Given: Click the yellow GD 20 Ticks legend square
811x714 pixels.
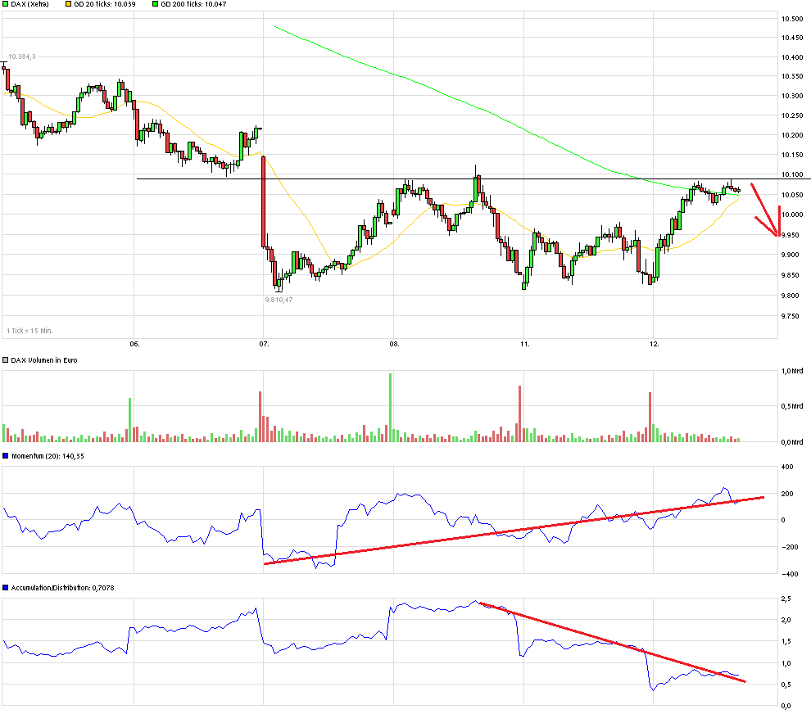Looking at the screenshot, I should [68, 4].
